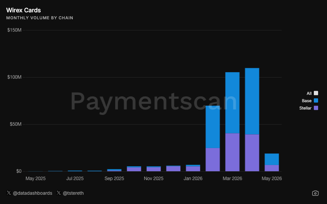Toggle the Base legend swatch
Image resolution: width=327 pixels, height=204 pixels.
pos(316,101)
